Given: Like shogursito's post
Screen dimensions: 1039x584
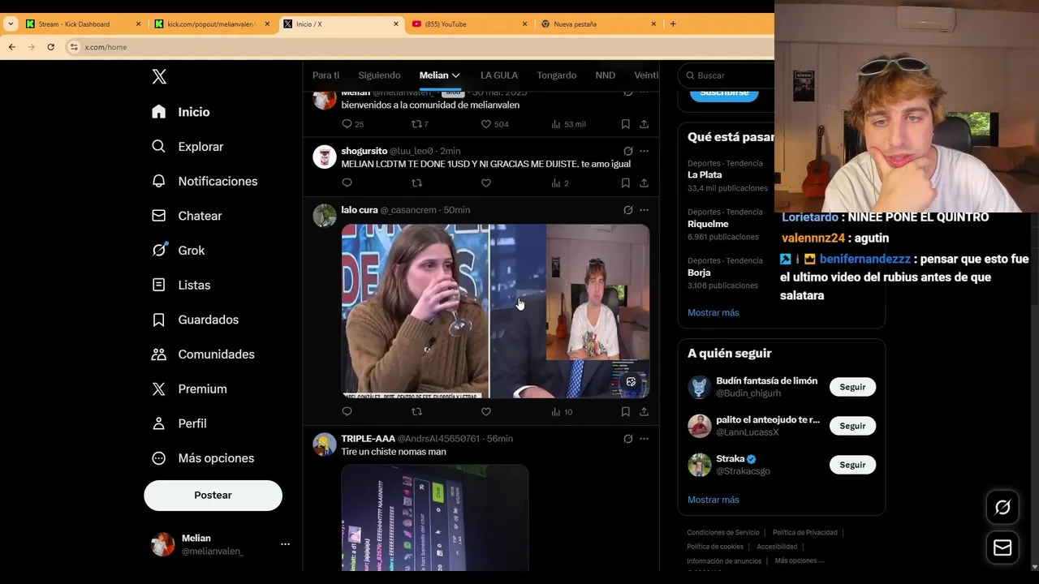Looking at the screenshot, I should point(486,183).
